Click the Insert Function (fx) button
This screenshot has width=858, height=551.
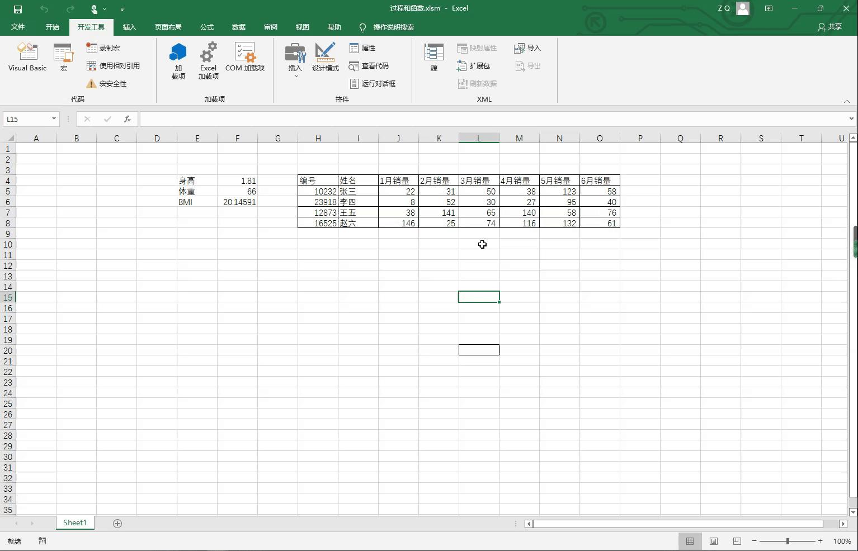(x=127, y=119)
